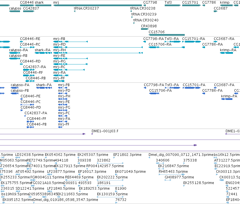Viewport: 240px width, 204px height.
Task: Click EST RH65463.5prime label
Action: tap(173, 172)
